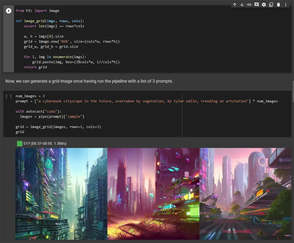This screenshot has height=243, width=294.
Task: Copy link to this cell
Action: pyautogui.click(x=249, y=5)
